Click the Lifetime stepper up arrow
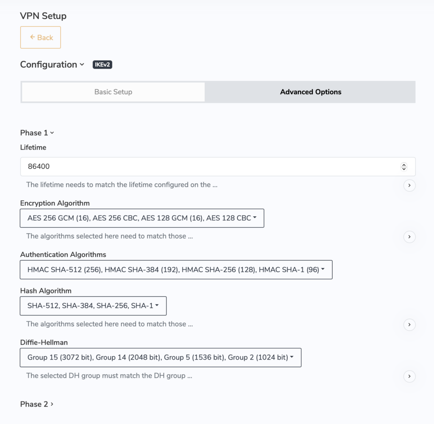 click(x=403, y=165)
